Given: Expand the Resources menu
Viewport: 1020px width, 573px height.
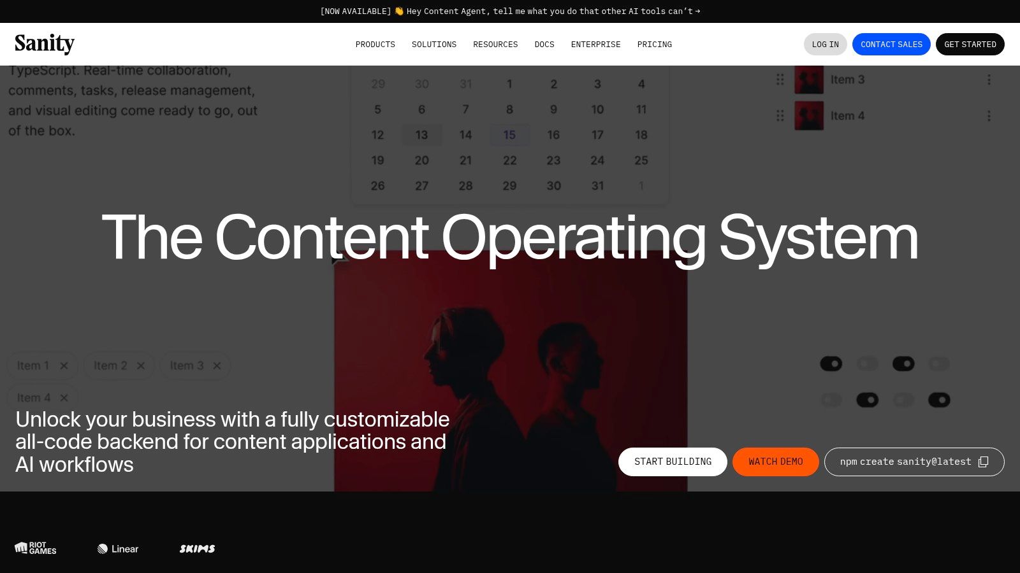Looking at the screenshot, I should tap(495, 45).
